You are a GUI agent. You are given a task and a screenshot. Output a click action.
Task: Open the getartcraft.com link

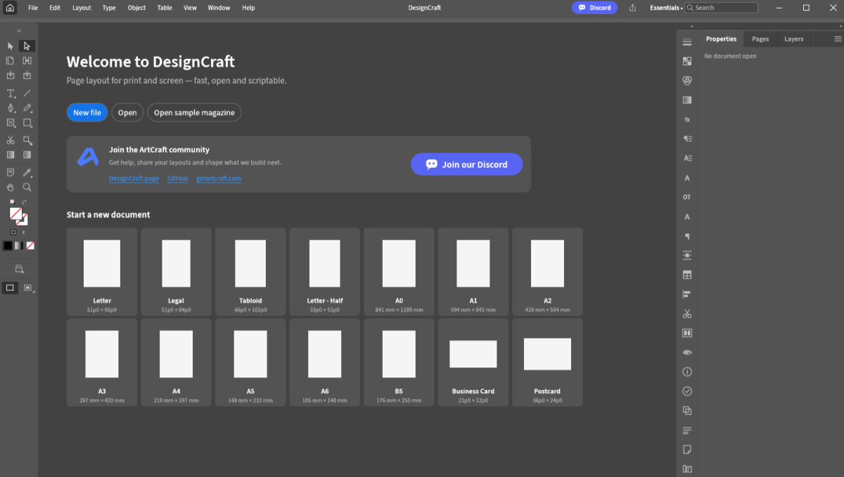[219, 178]
